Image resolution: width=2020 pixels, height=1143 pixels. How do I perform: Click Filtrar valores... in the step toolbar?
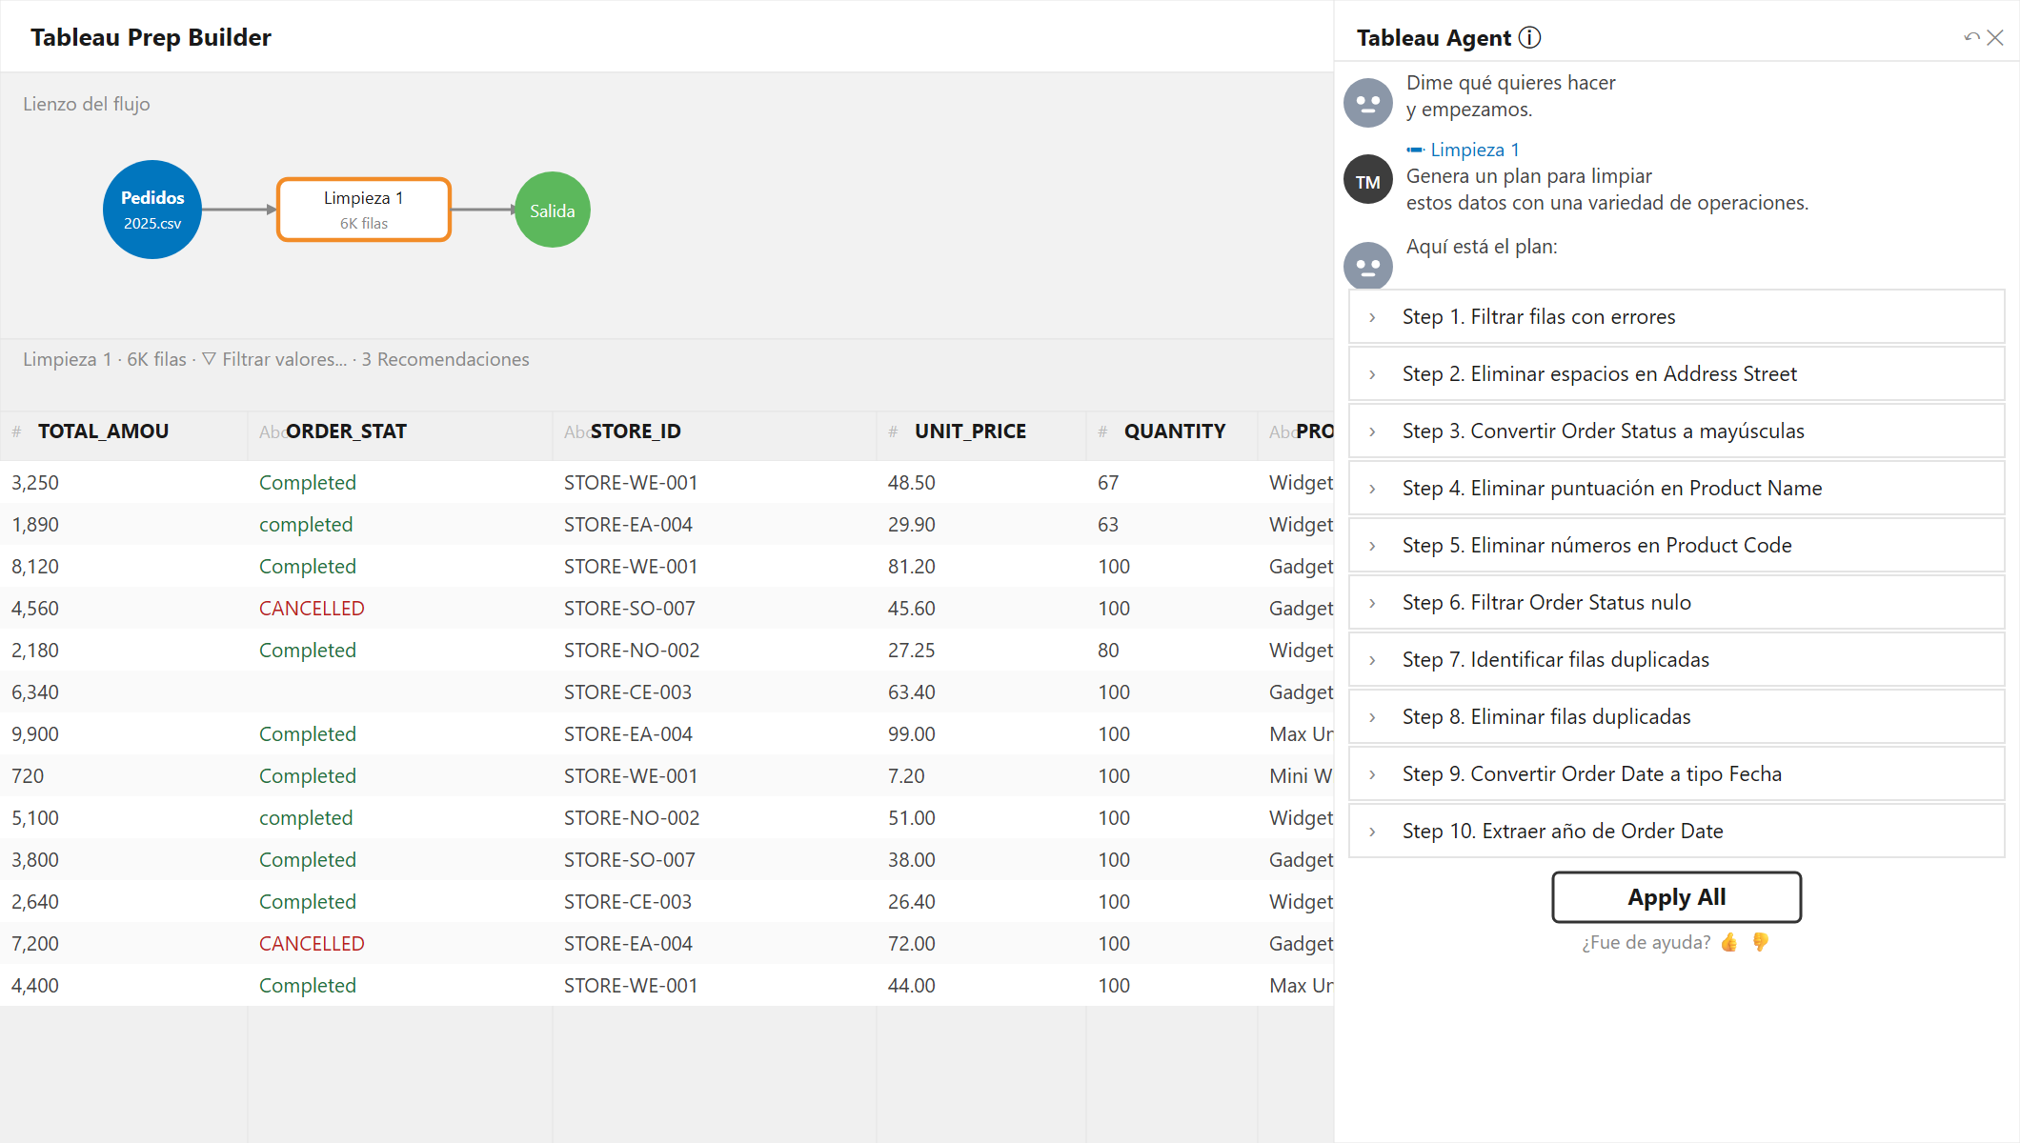click(x=284, y=359)
